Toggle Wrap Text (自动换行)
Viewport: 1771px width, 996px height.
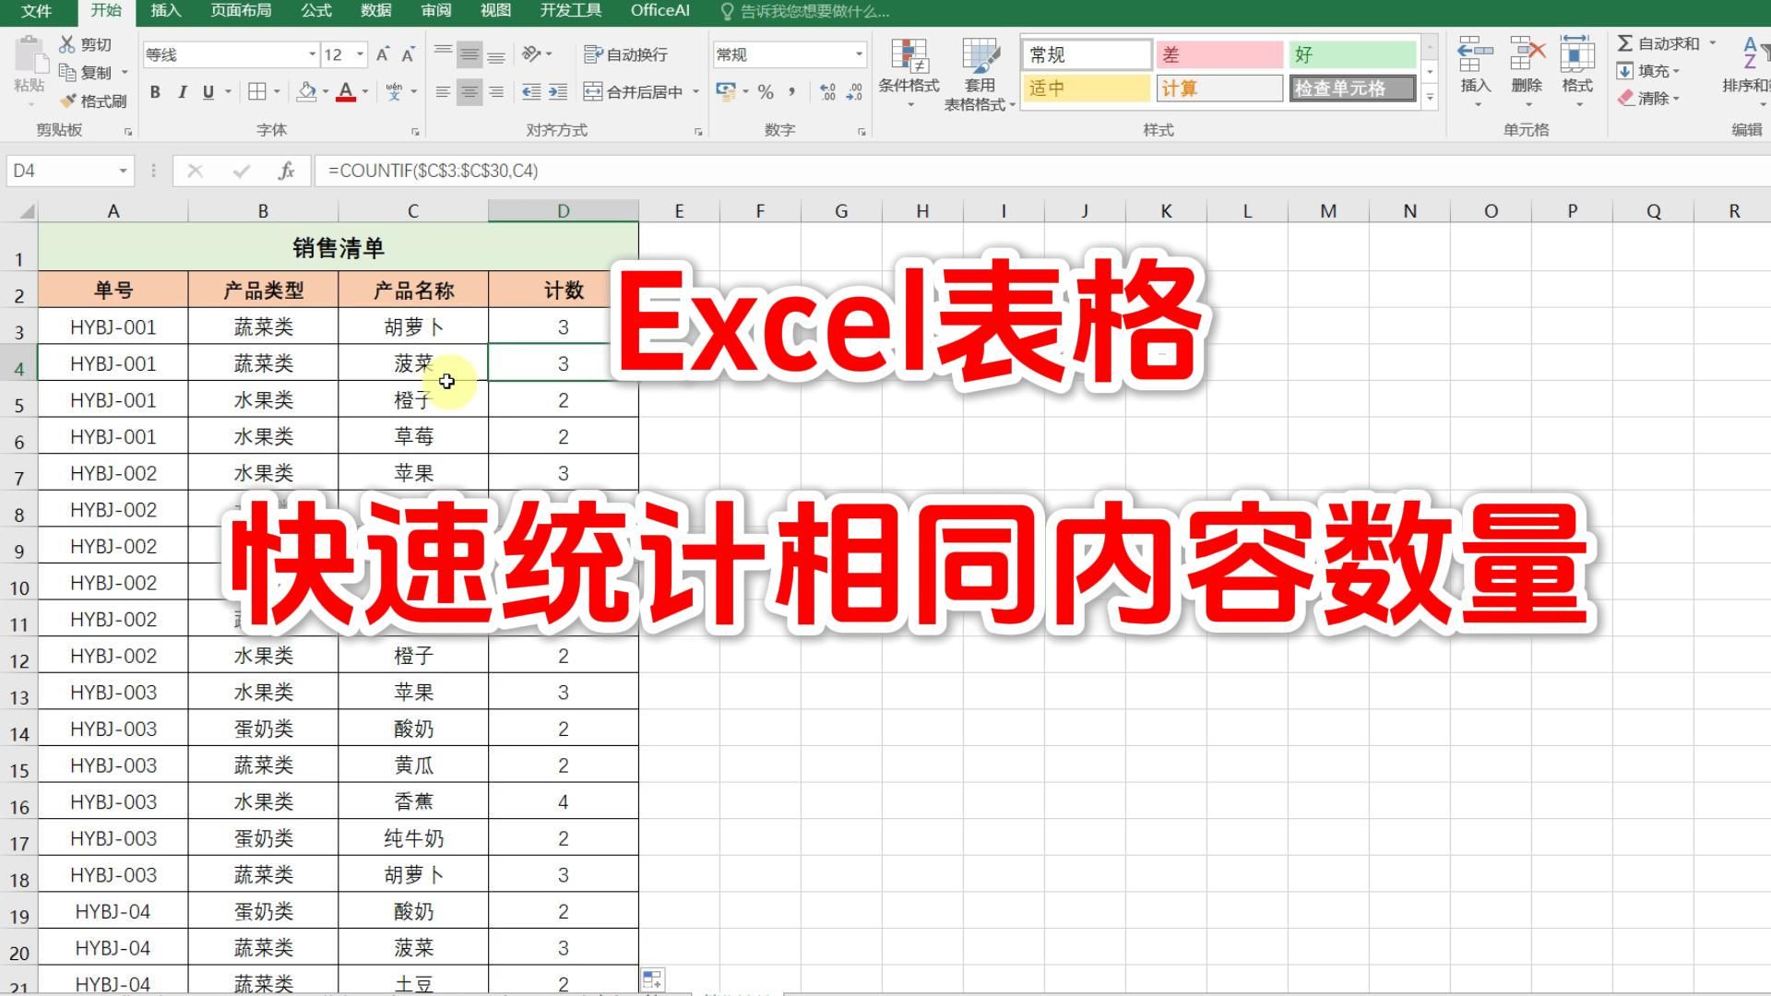(x=625, y=54)
